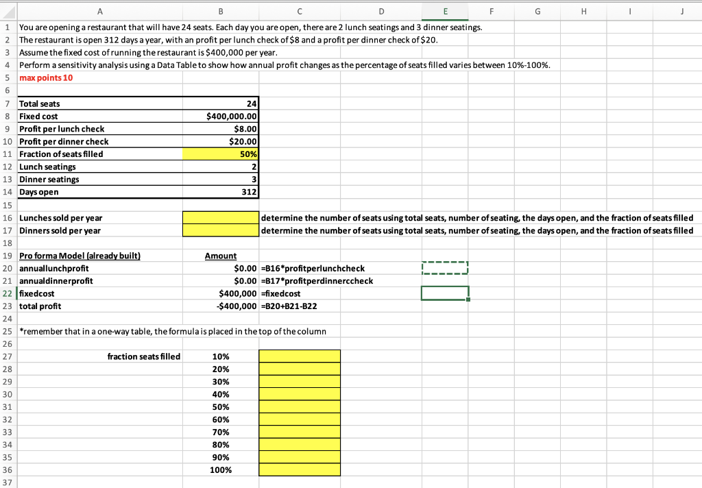Click the '=B17*profitperdinnerccheck' formula text
Viewport: 702px width, 488px height.
coord(317,281)
